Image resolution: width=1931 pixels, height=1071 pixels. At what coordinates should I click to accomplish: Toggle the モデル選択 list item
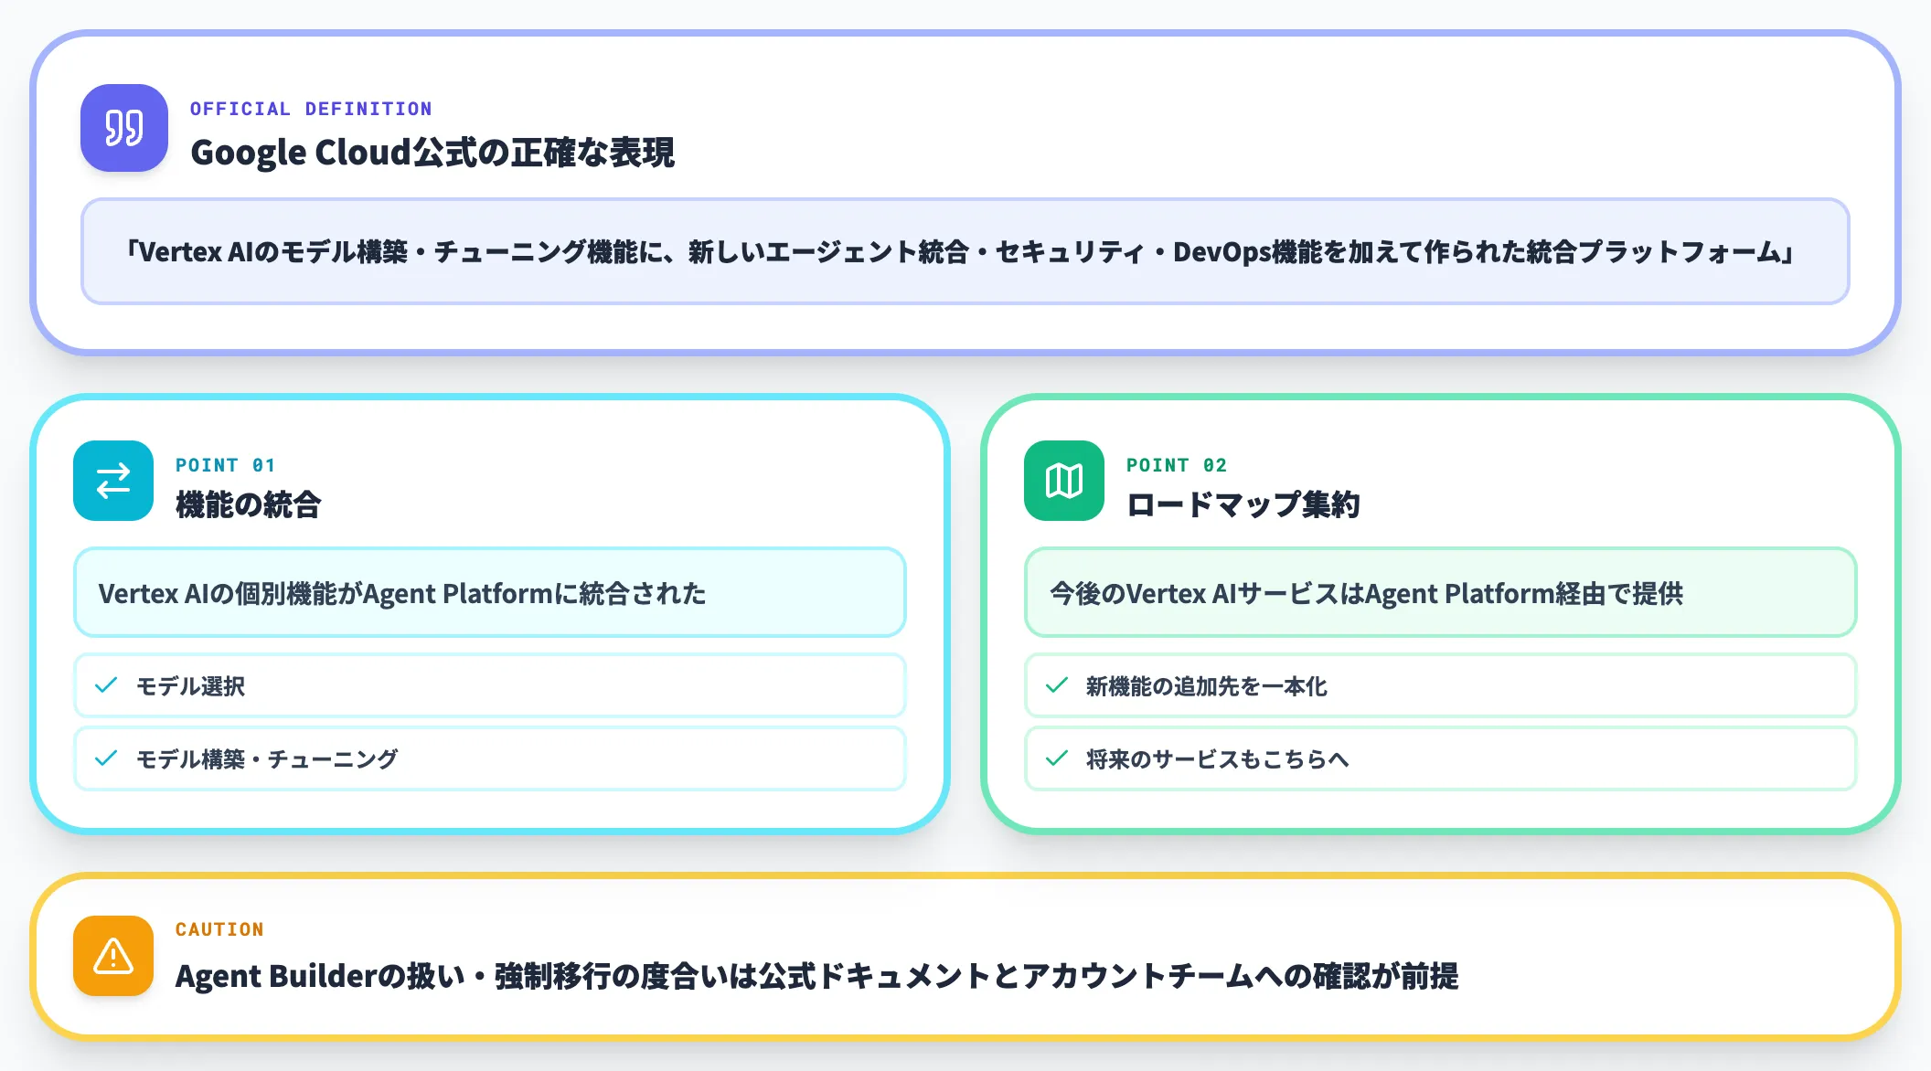(489, 685)
